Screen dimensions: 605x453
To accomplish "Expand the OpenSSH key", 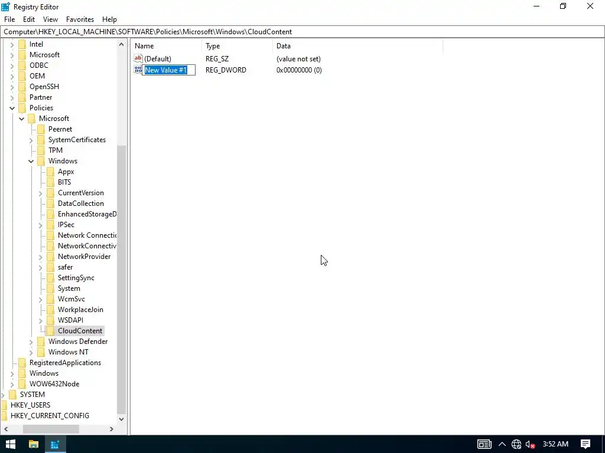I will click(x=12, y=87).
